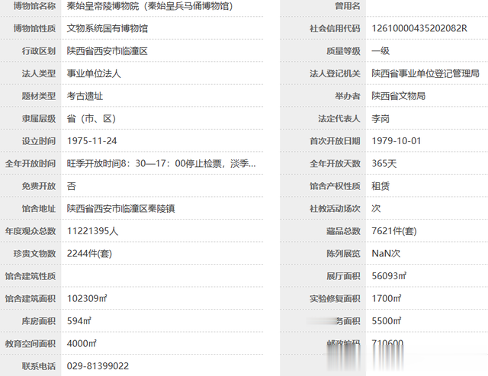Click the 全年开放时间 label
The image size is (488, 376).
pos(30,163)
